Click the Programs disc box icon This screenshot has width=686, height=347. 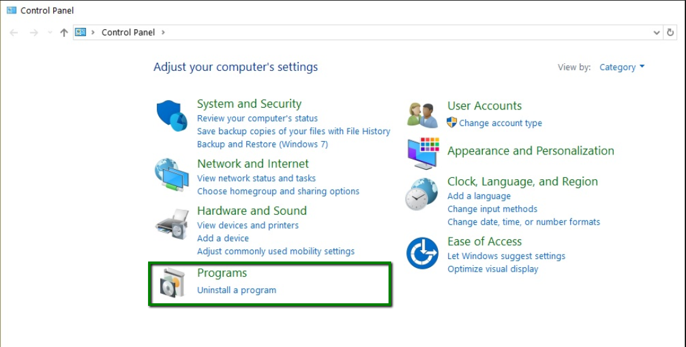pyautogui.click(x=171, y=282)
